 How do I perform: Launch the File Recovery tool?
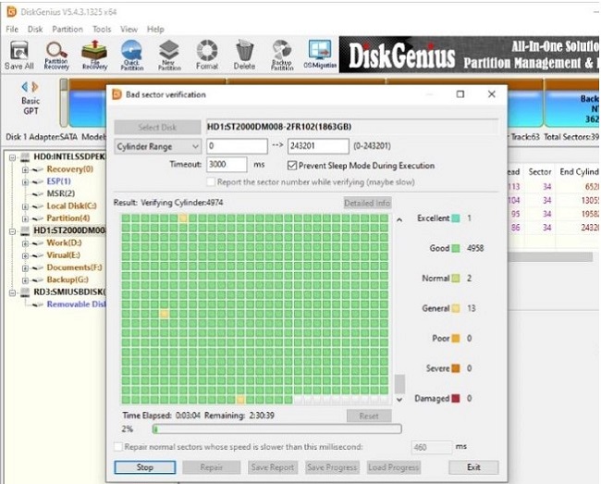pos(94,55)
